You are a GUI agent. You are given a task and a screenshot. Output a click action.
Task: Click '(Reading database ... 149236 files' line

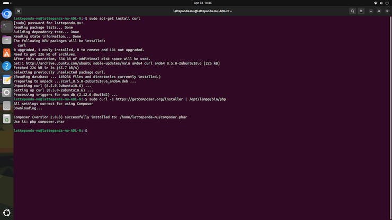pyautogui.click(x=87, y=77)
